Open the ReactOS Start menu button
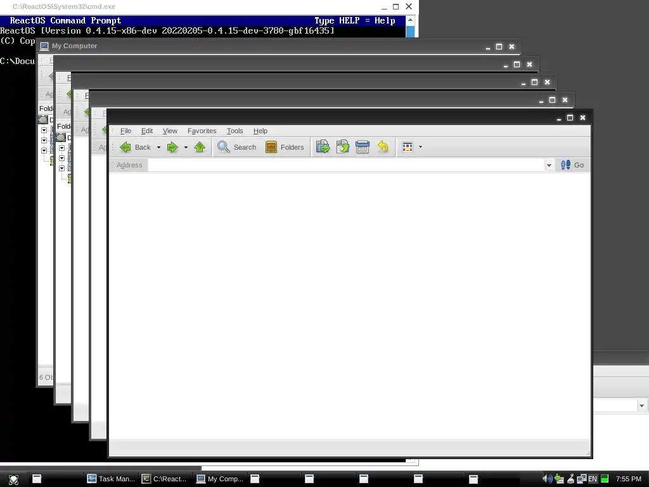Viewport: 649px width, 487px height. coord(13,479)
